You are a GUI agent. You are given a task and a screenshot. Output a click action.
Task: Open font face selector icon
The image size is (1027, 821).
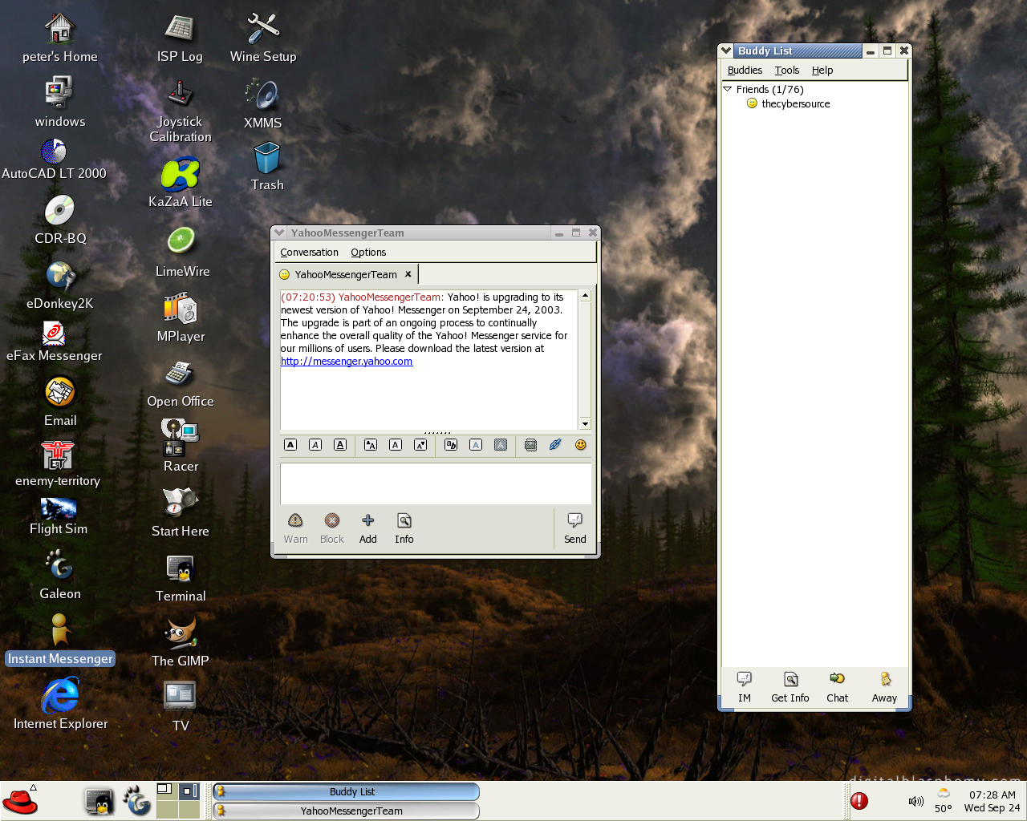tap(451, 445)
